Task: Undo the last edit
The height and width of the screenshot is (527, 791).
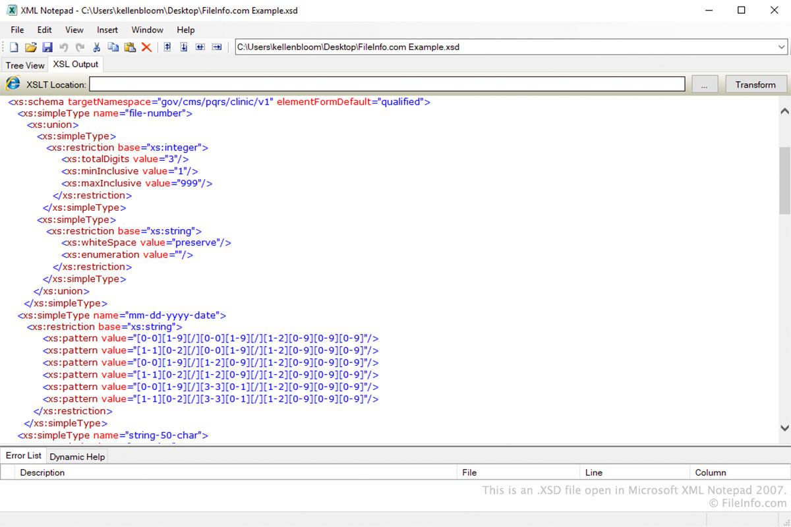Action: [63, 47]
